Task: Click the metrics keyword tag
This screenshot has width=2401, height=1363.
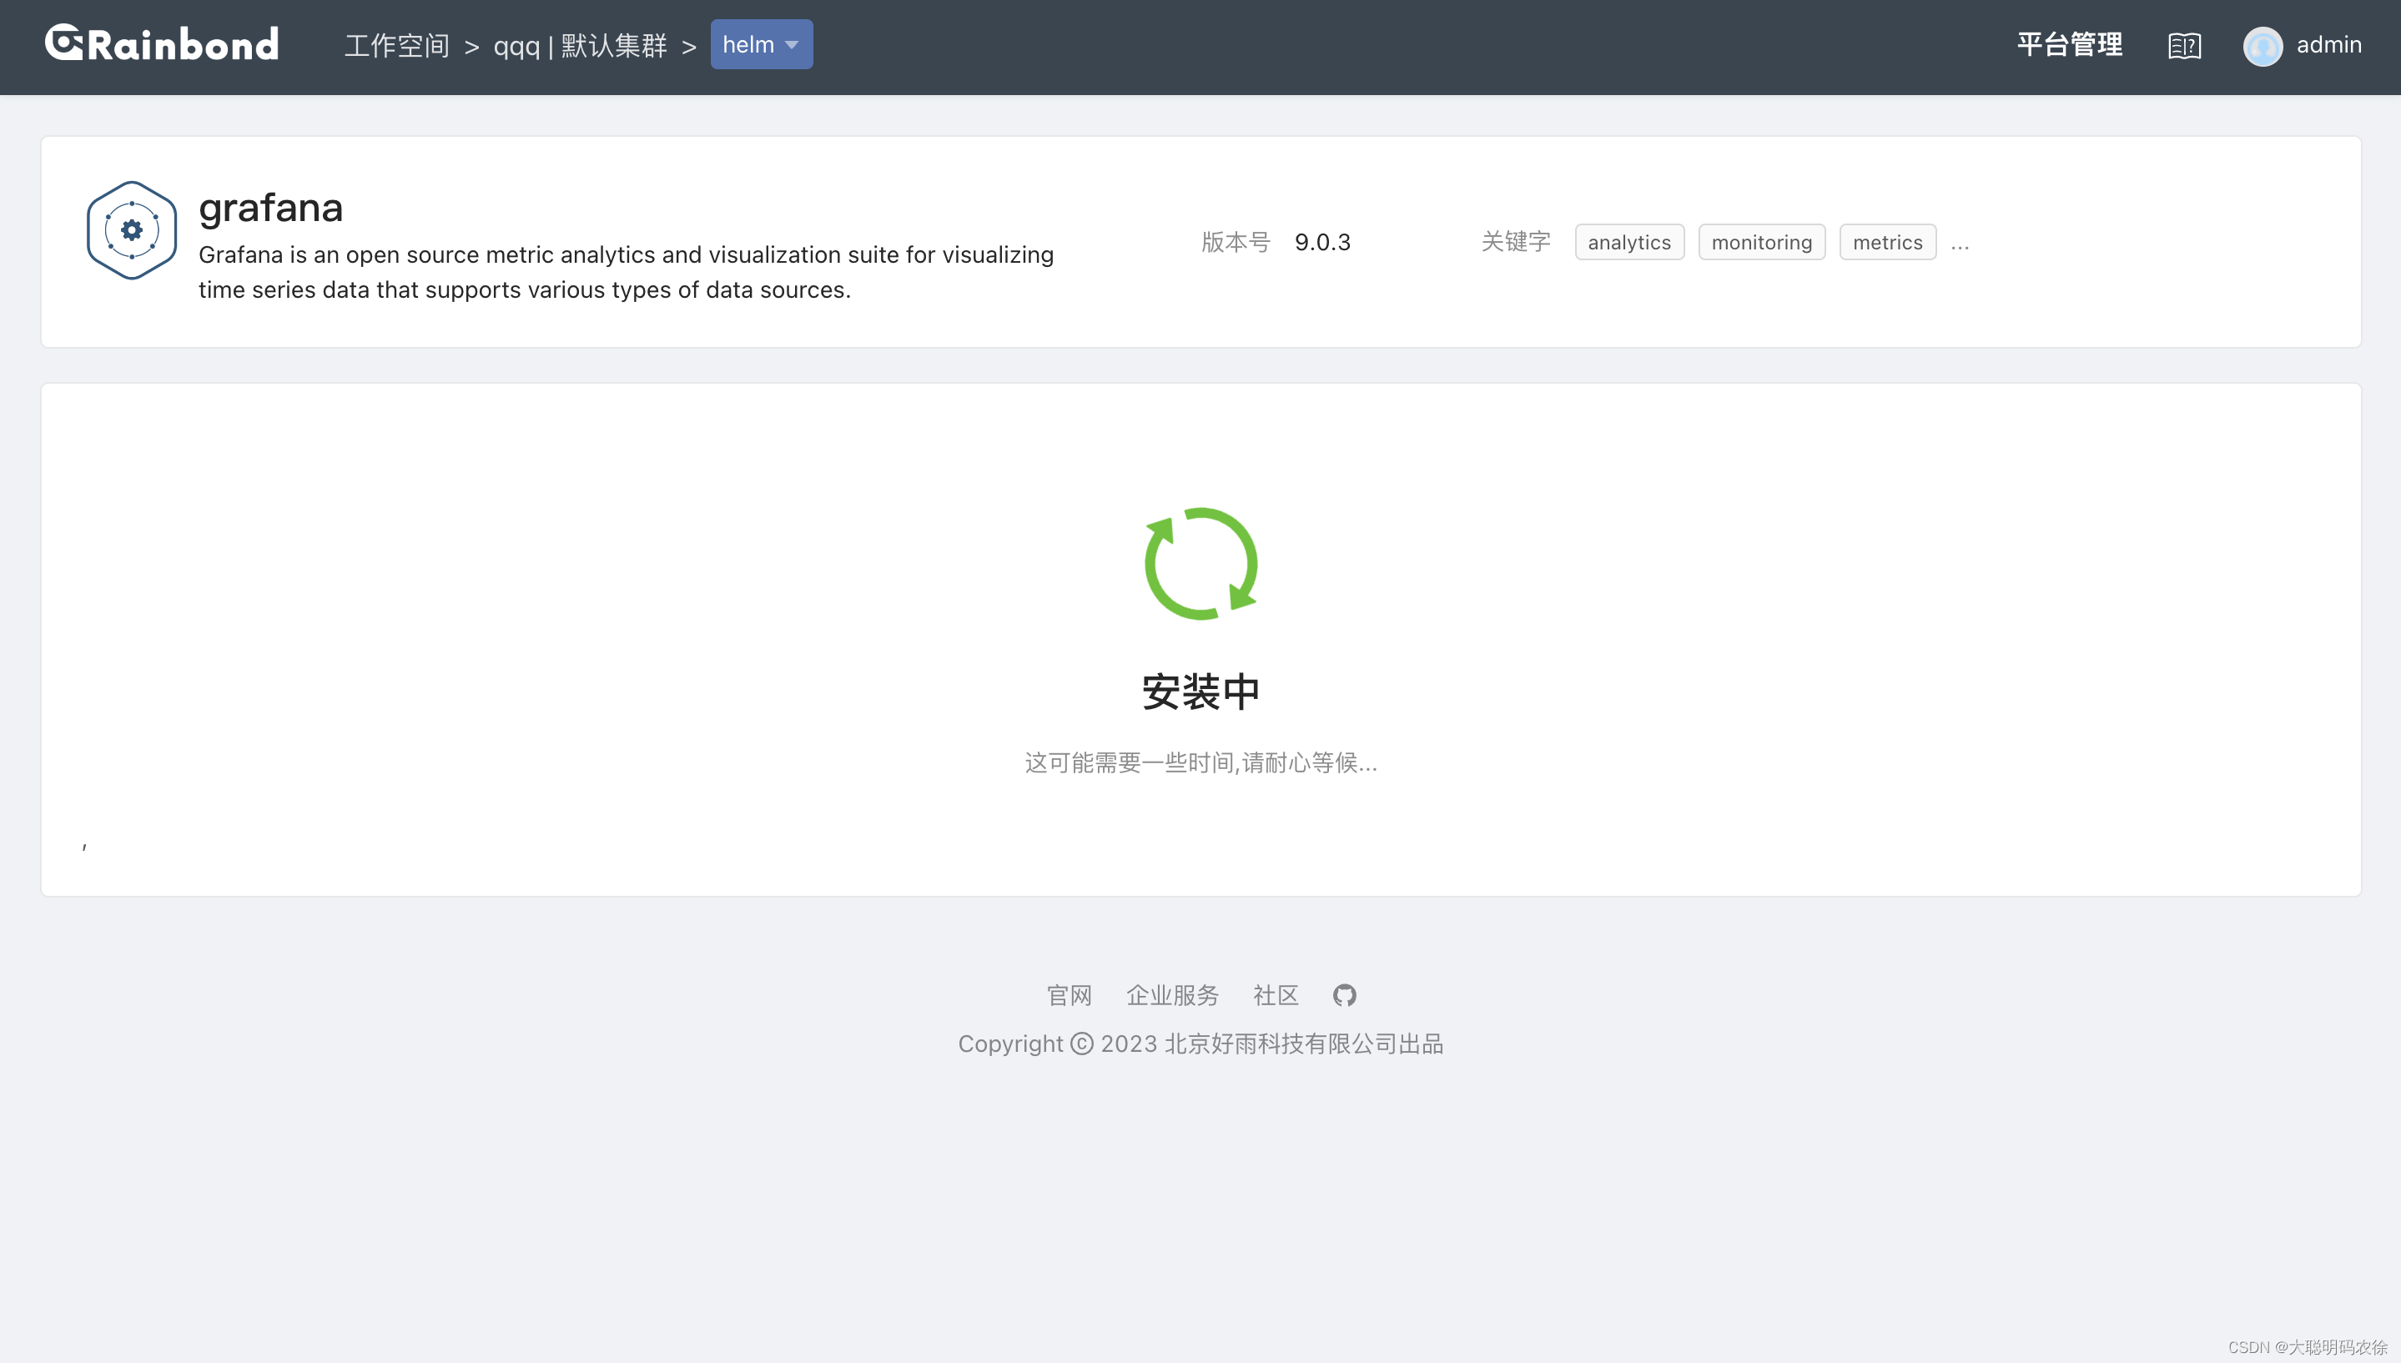Action: (1887, 243)
